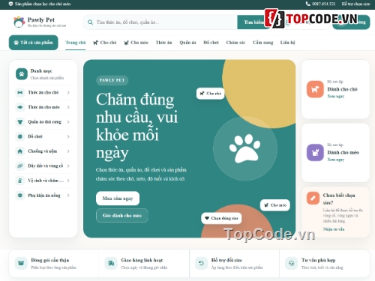Click Xem ngay under Dành cho chó
375x281 pixels.
click(336, 96)
